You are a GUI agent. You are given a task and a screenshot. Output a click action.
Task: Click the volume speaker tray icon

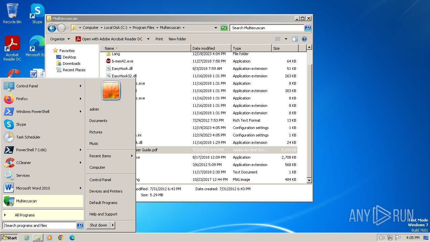[382, 238]
